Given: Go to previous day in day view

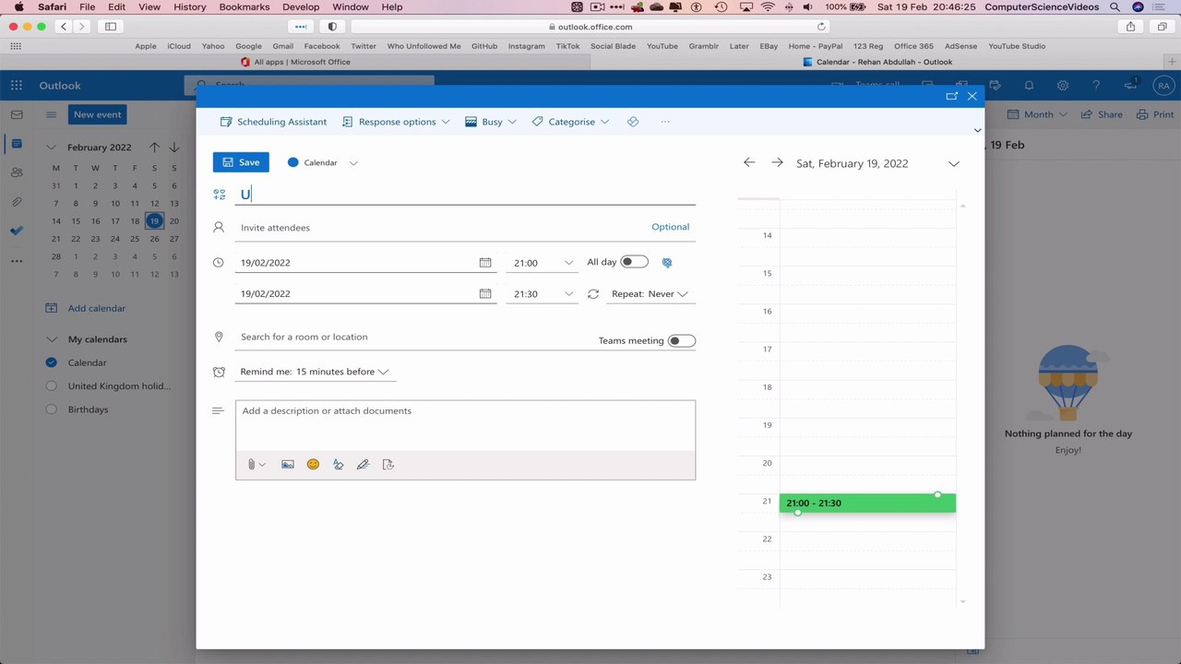Looking at the screenshot, I should click(x=749, y=162).
